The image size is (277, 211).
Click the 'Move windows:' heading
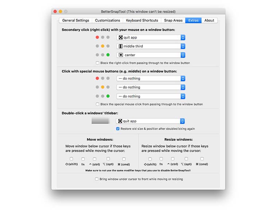(x=100, y=139)
